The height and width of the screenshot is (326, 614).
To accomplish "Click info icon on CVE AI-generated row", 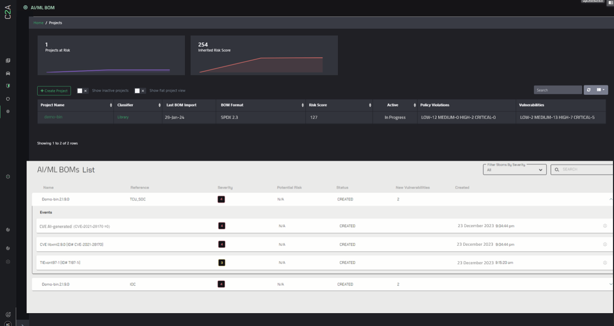I will 605,226.
